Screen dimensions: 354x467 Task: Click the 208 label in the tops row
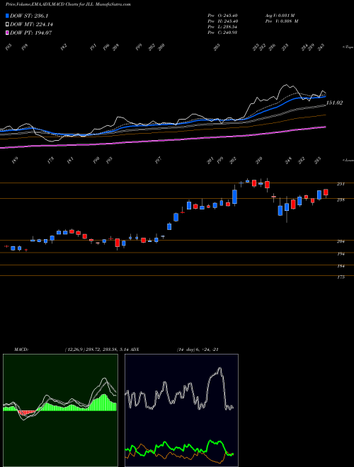[x=115, y=47]
